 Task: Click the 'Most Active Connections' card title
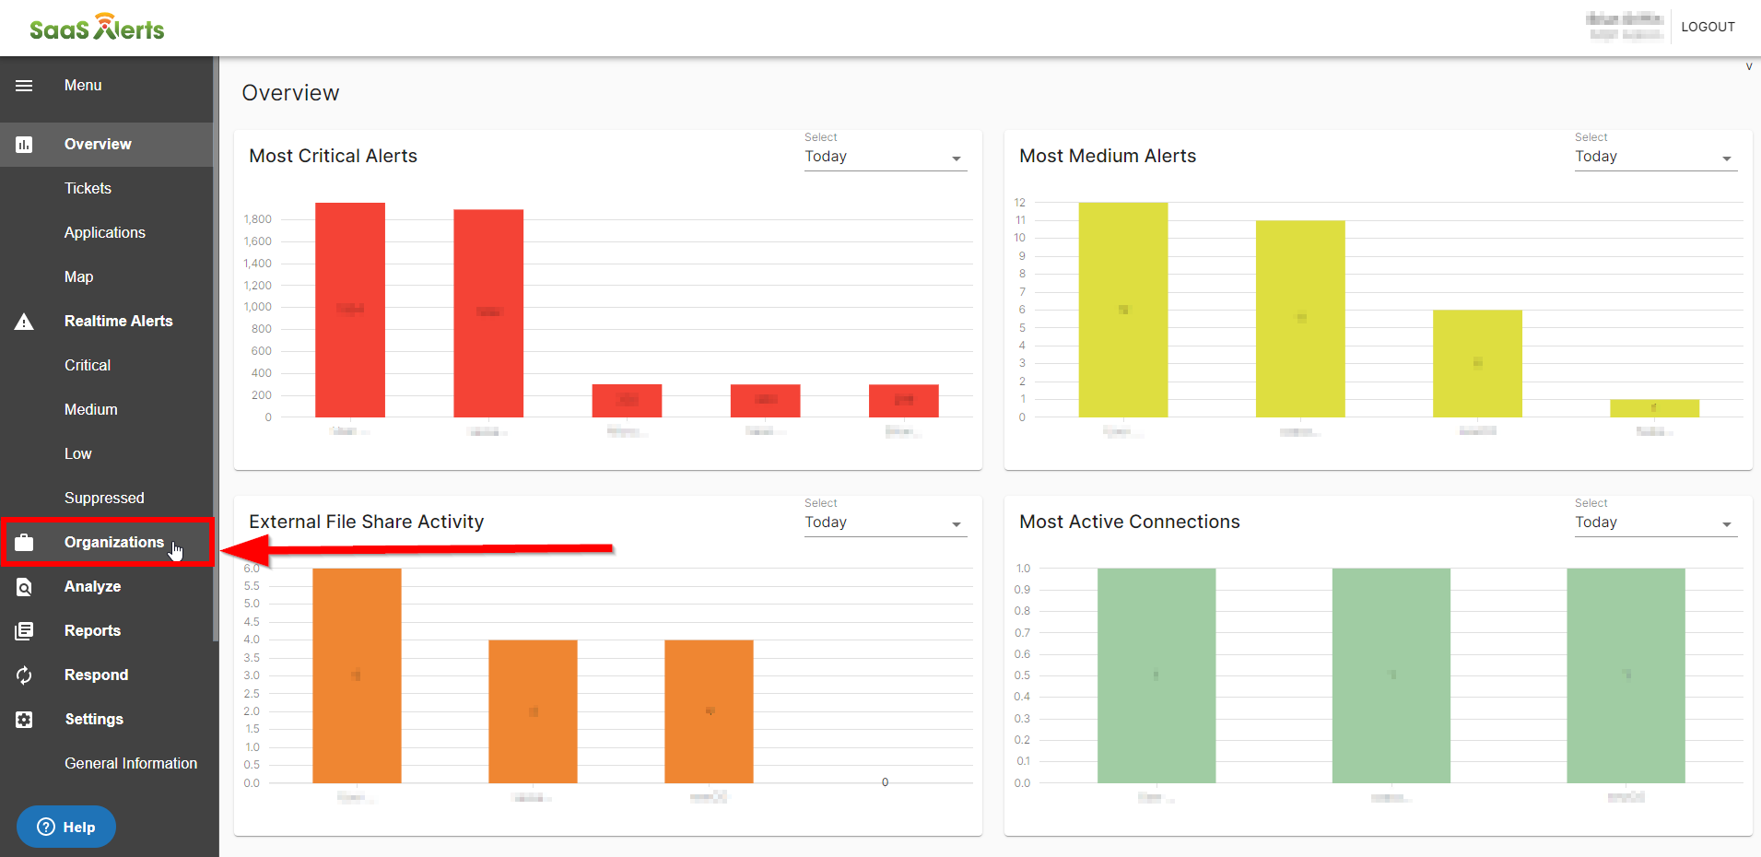pos(1130,522)
